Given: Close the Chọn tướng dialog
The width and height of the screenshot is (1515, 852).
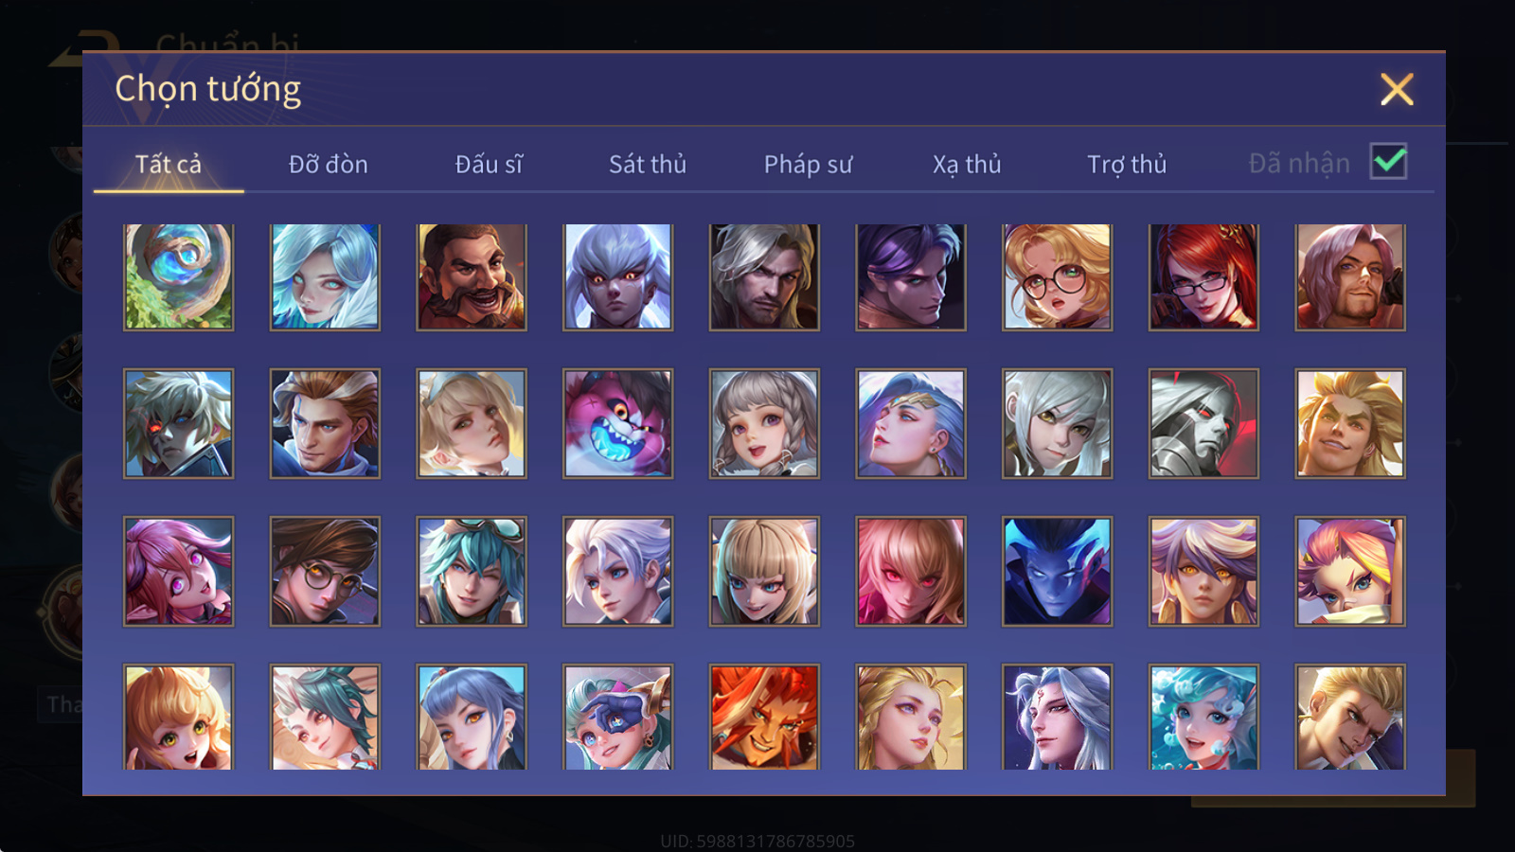Looking at the screenshot, I should coord(1397,89).
